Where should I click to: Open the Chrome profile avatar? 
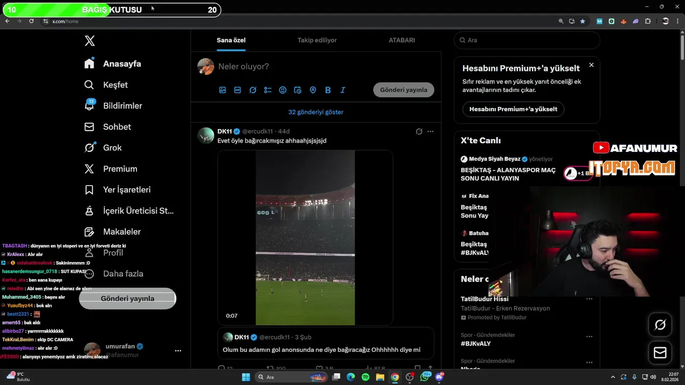665,21
